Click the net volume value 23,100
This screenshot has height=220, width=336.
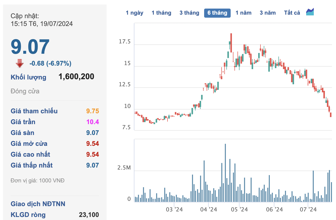click(89, 215)
